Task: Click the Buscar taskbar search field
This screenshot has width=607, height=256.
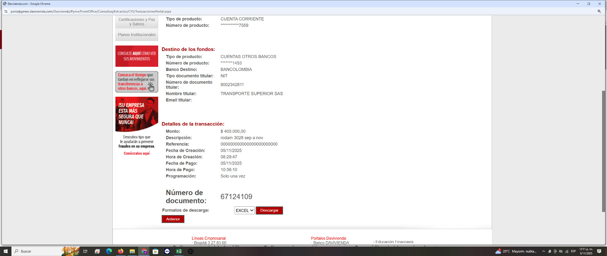Action: 38,251
